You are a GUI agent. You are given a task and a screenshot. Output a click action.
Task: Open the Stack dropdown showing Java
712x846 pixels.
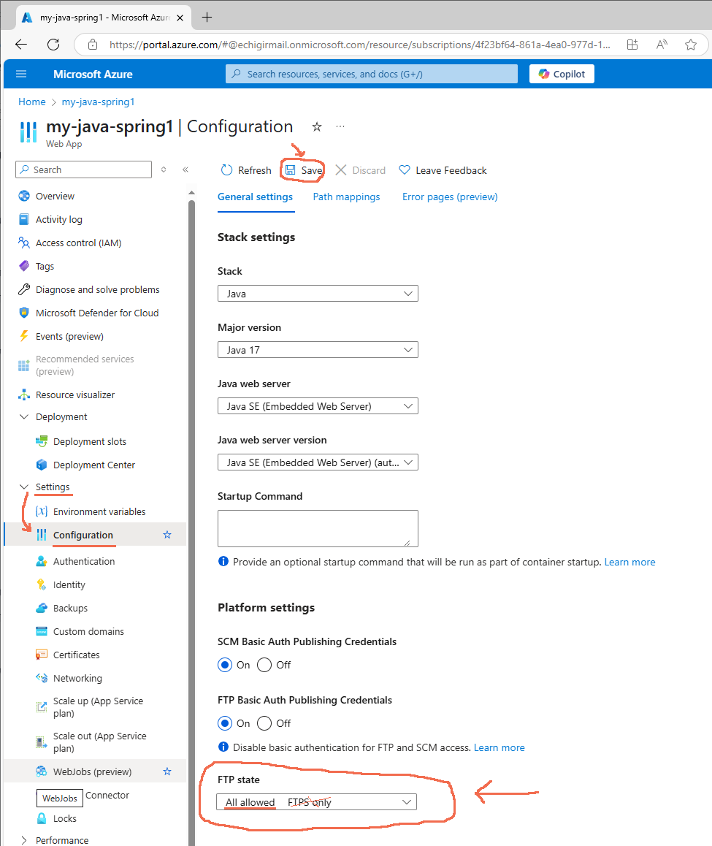318,294
